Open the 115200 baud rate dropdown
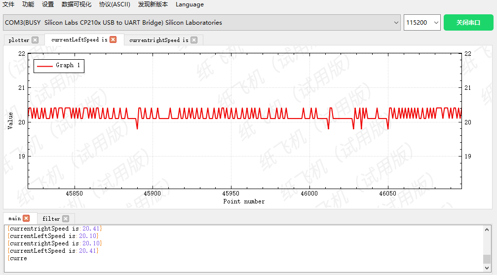This screenshot has width=497, height=275. pos(422,23)
